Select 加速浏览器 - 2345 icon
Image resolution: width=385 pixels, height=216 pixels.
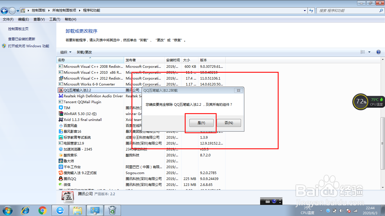click(61, 149)
